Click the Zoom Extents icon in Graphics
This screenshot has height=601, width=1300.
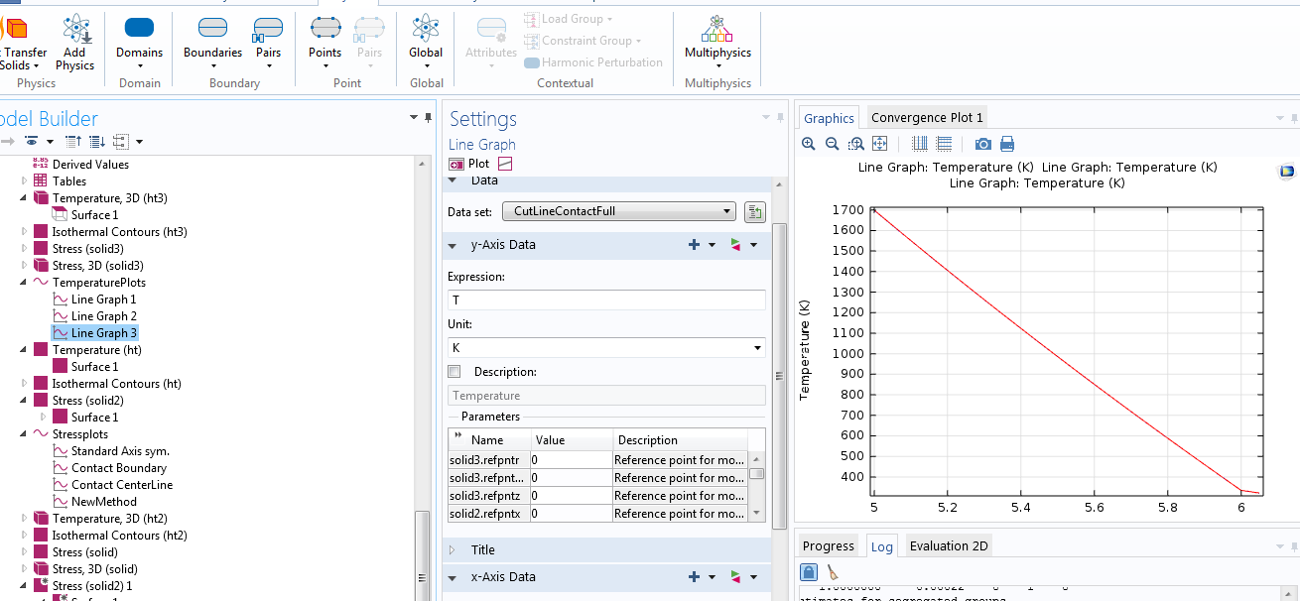(x=879, y=144)
